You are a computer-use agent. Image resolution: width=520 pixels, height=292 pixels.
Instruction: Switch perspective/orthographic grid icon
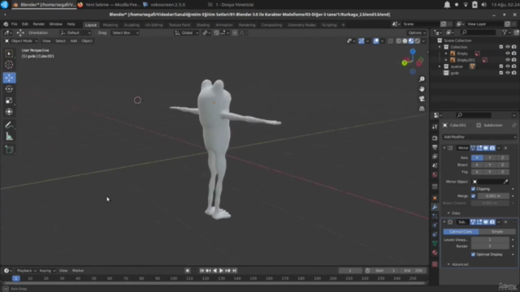point(422,109)
